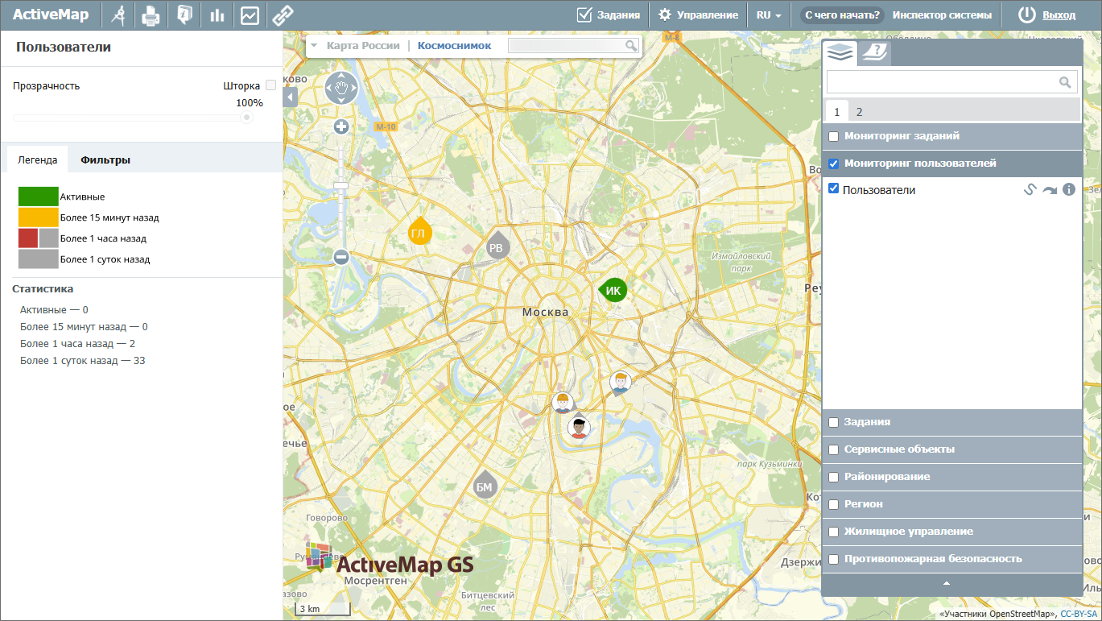Click the print map icon
The height and width of the screenshot is (621, 1102).
pyautogui.click(x=151, y=14)
